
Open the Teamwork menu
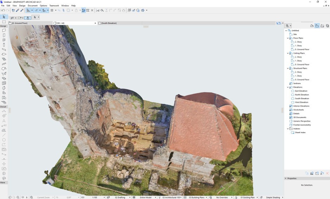click(54, 6)
